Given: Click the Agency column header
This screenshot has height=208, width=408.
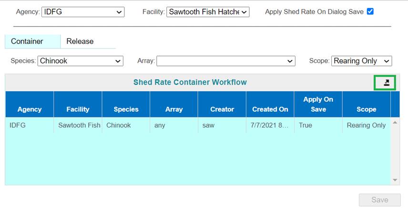Looking at the screenshot, I should pos(30,109).
